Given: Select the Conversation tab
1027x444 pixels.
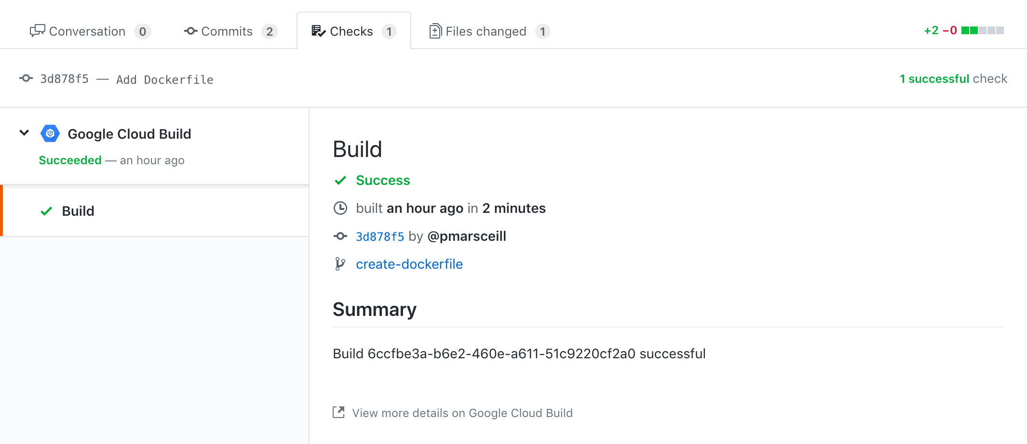Looking at the screenshot, I should click(x=87, y=30).
